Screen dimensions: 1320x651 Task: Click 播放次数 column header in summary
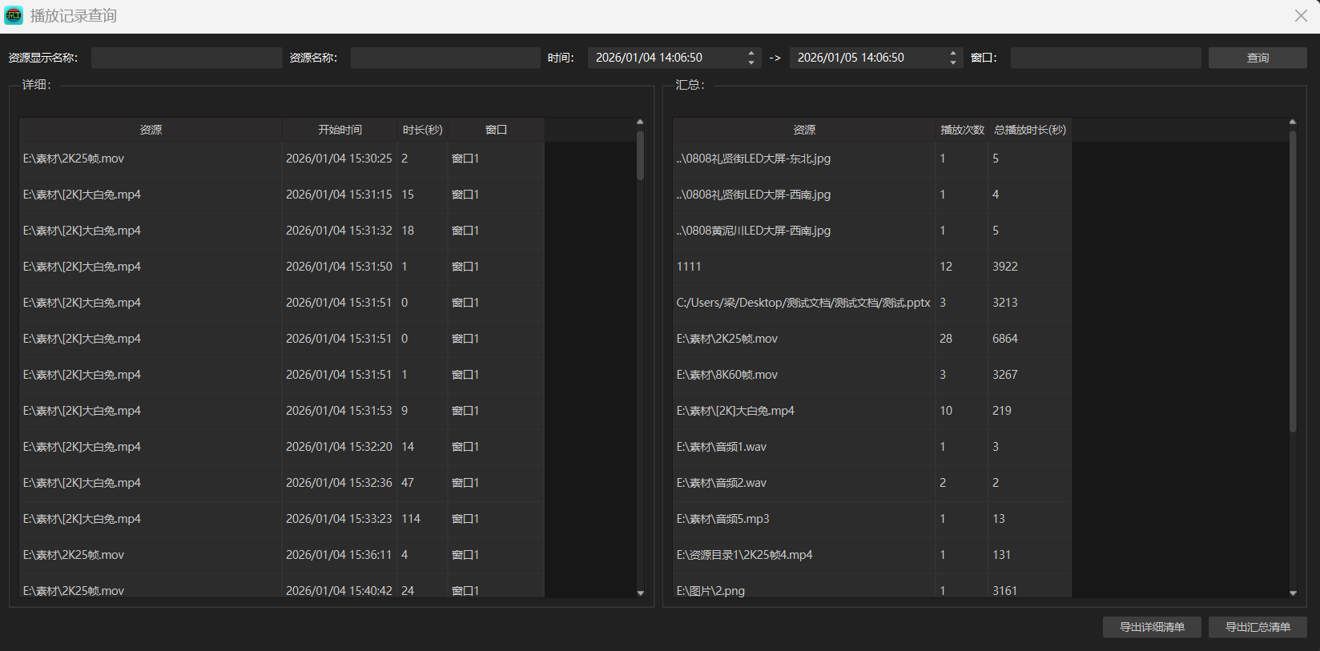[x=961, y=130]
